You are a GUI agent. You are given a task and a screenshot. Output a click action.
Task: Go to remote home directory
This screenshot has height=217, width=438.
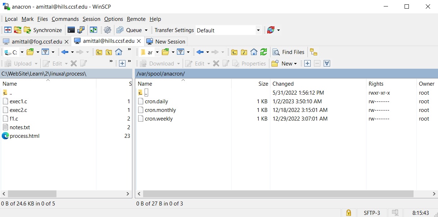[254, 52]
